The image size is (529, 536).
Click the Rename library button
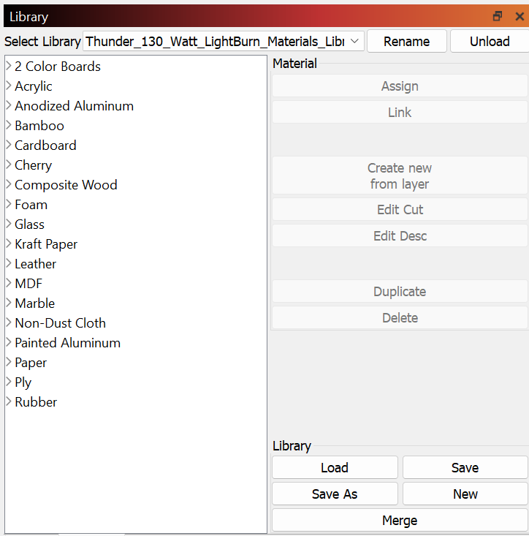click(406, 42)
